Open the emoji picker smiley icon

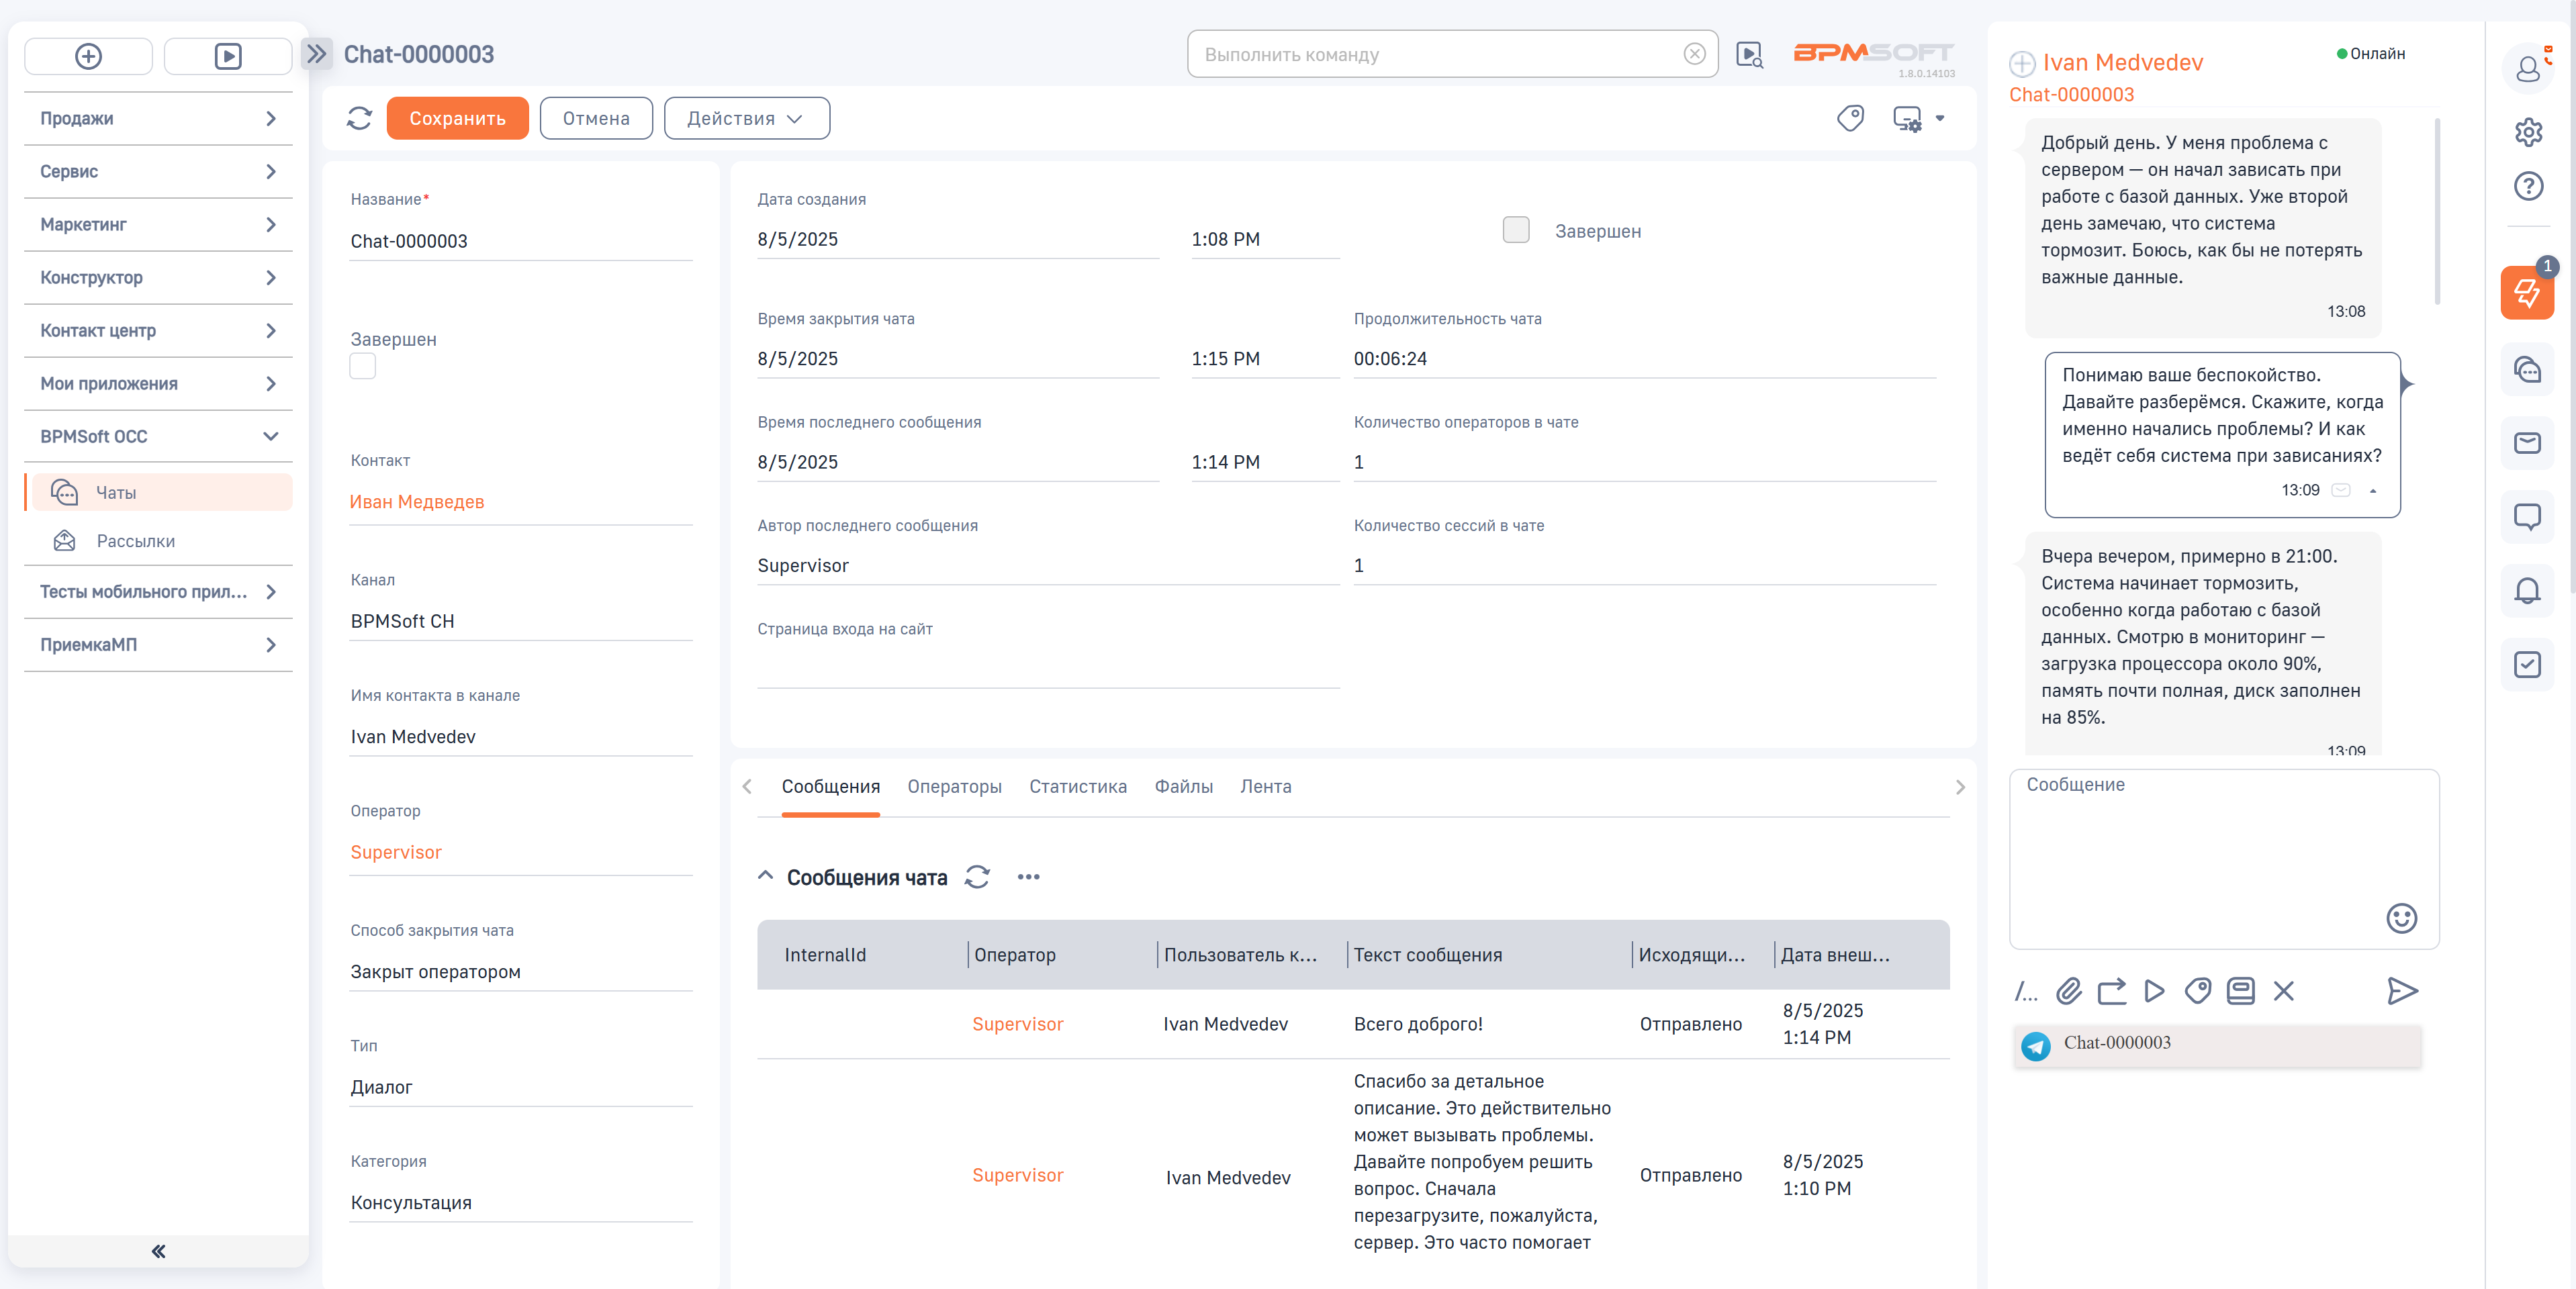click(2401, 918)
